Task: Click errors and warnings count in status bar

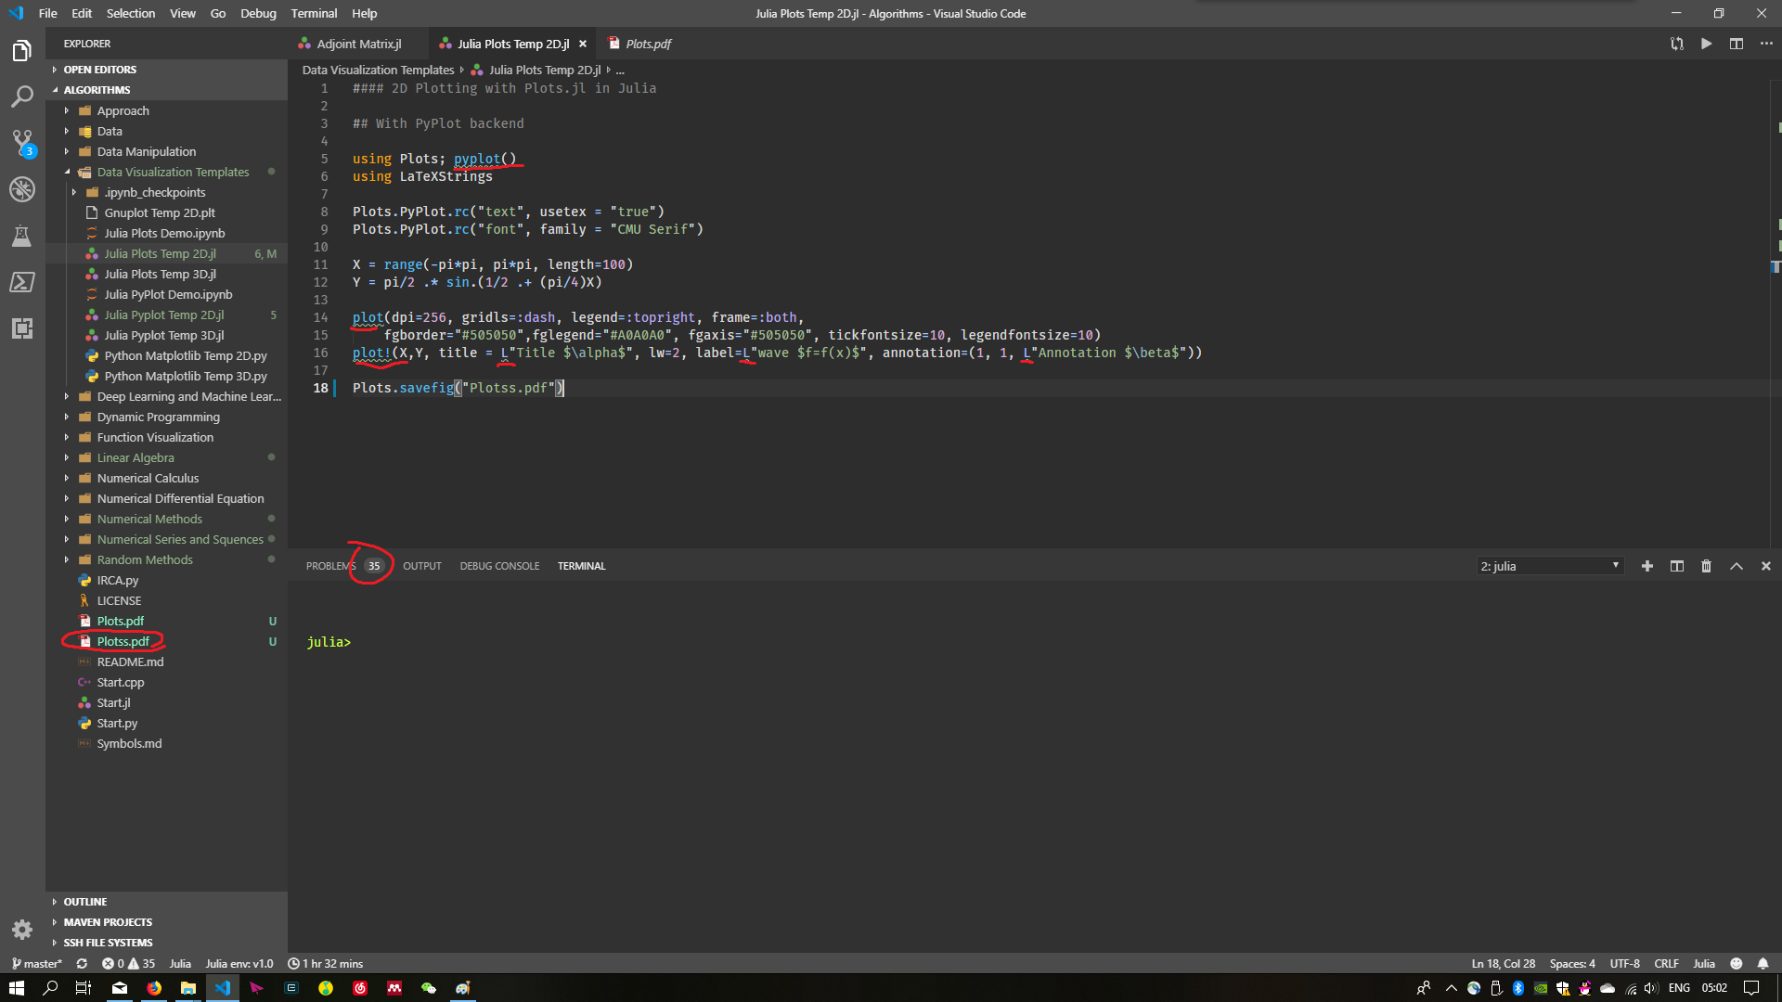Action: [128, 963]
